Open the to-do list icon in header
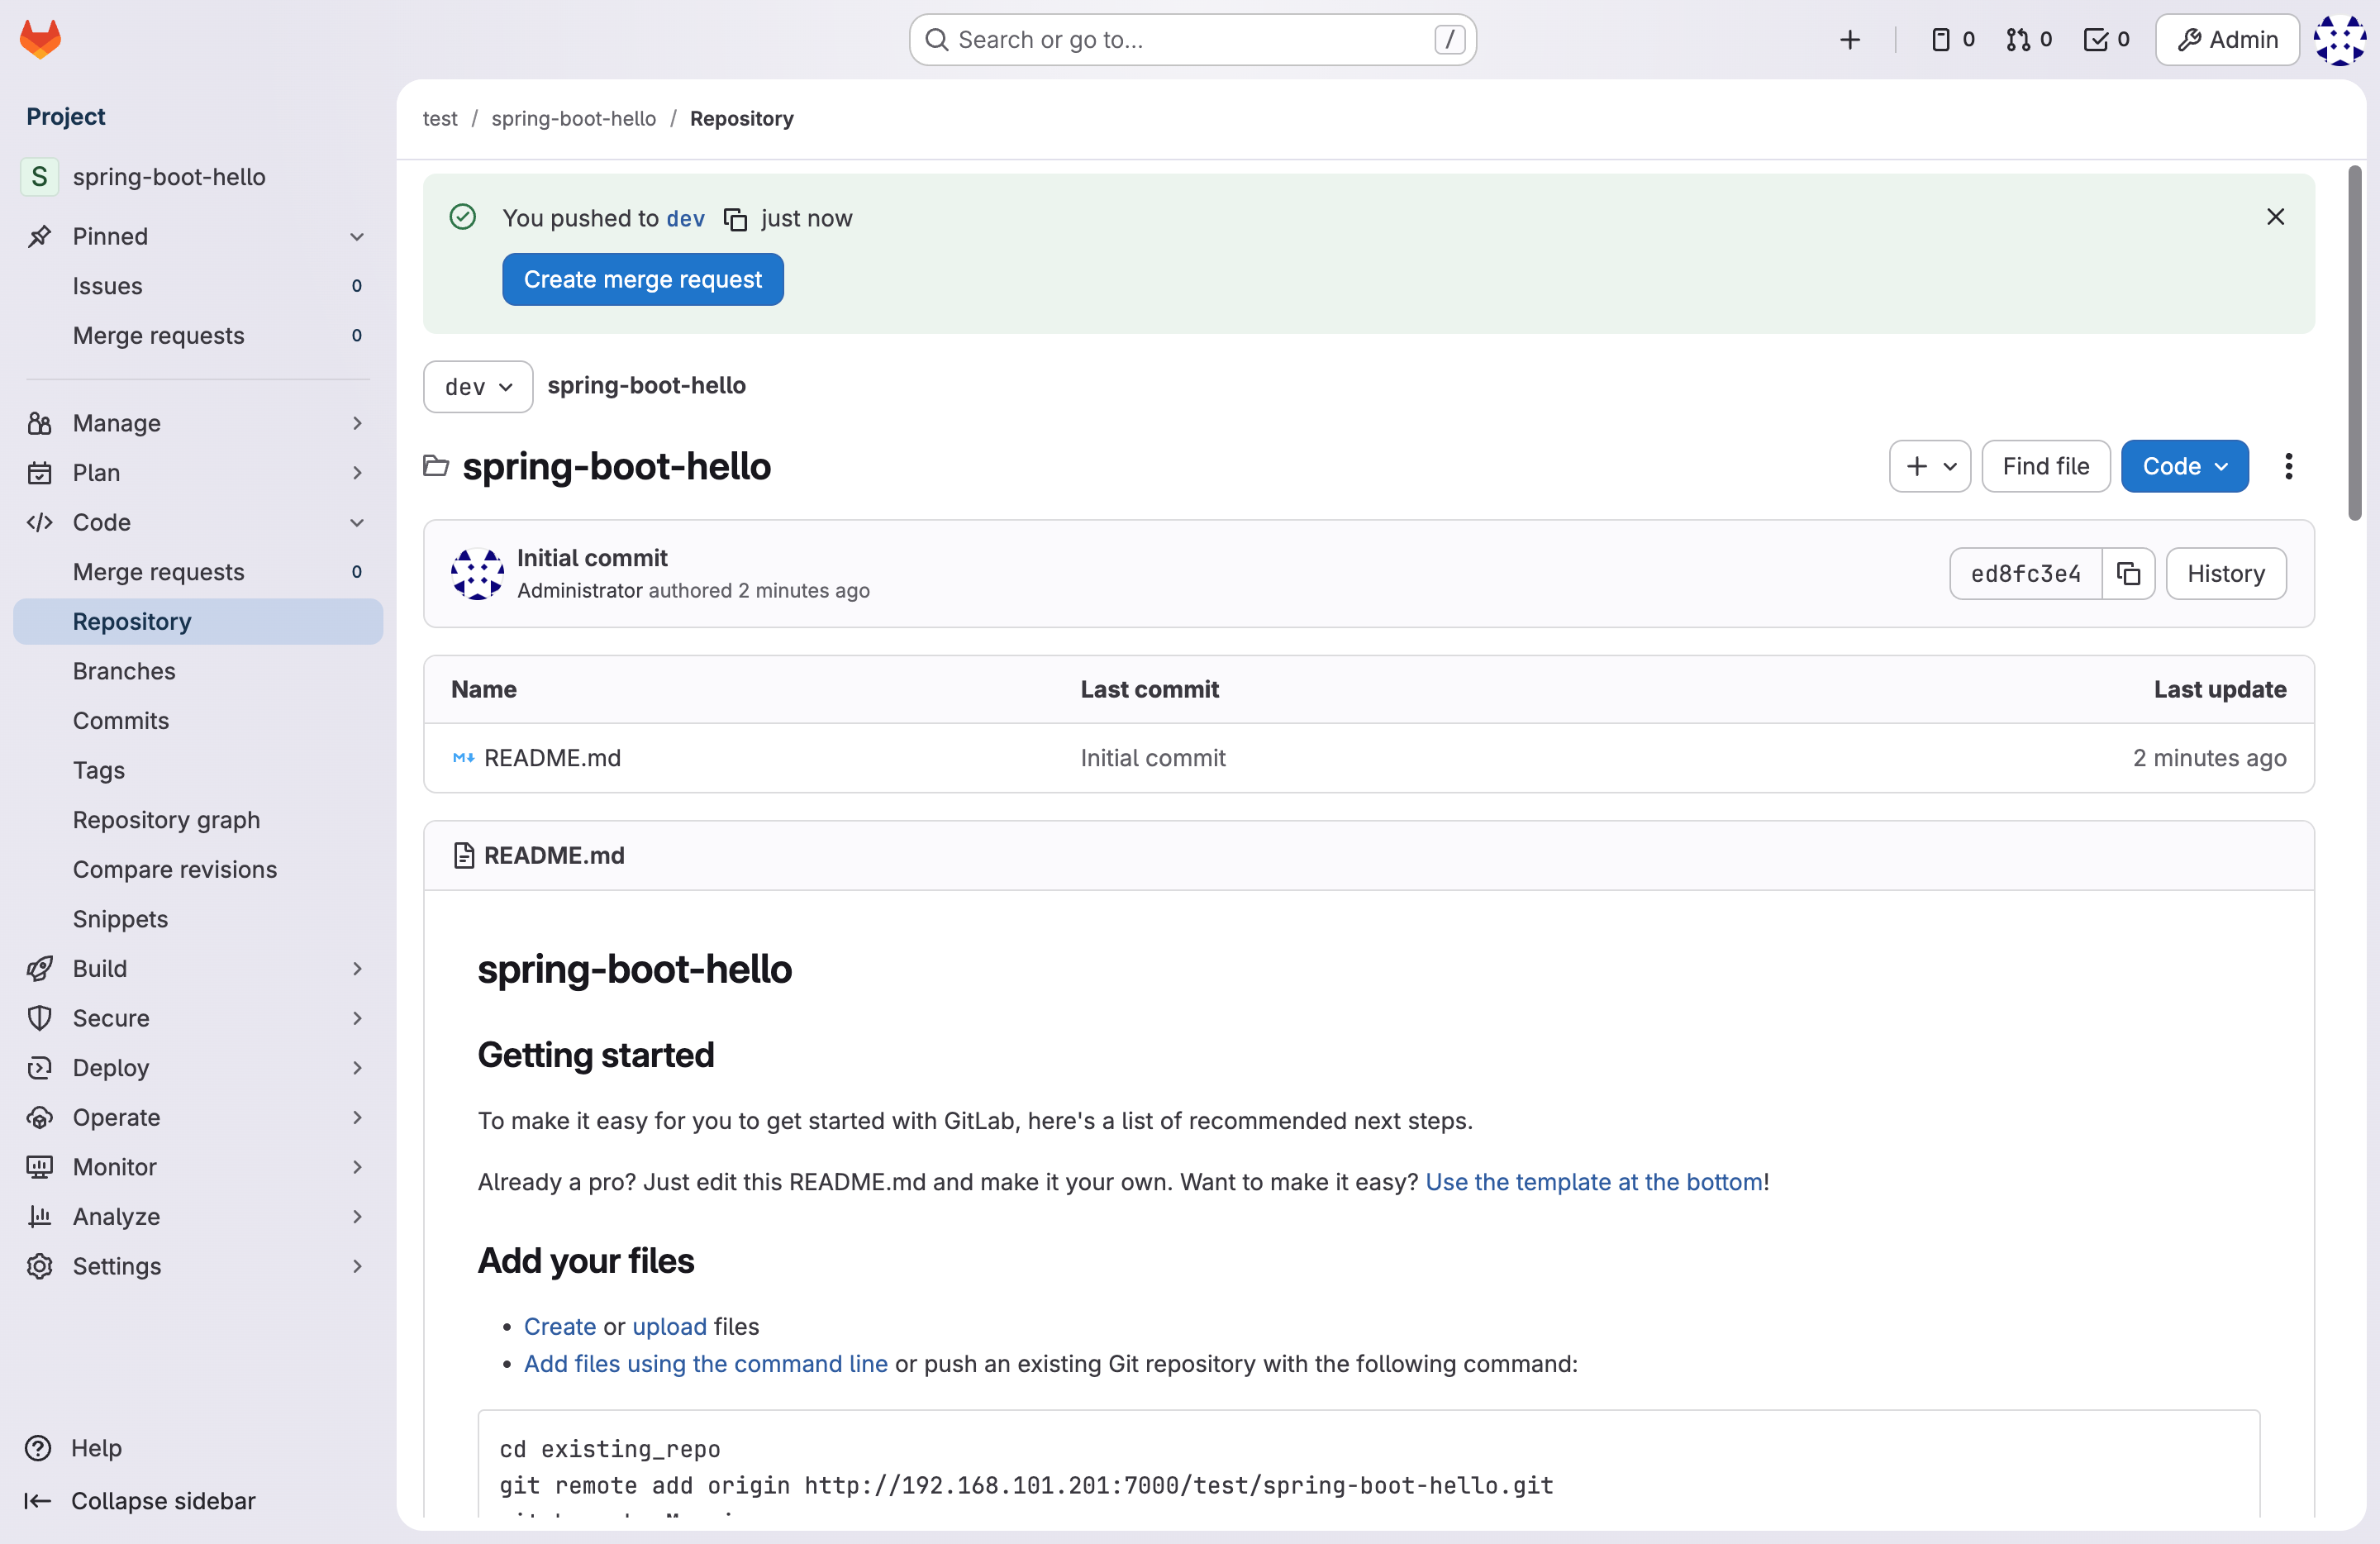This screenshot has width=2380, height=1544. 2106,40
